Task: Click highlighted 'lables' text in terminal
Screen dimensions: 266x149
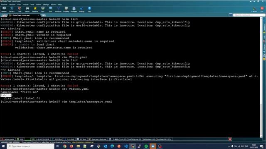Action: [x=6, y=95]
